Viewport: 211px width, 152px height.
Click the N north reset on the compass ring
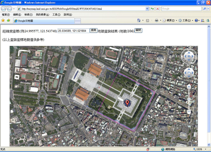pos(189,49)
